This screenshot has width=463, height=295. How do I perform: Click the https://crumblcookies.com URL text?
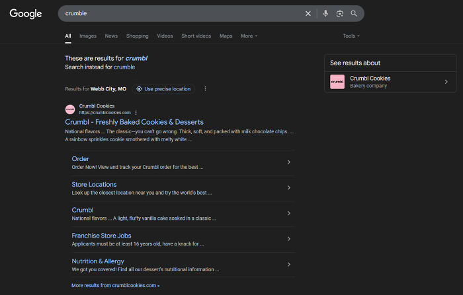105,113
